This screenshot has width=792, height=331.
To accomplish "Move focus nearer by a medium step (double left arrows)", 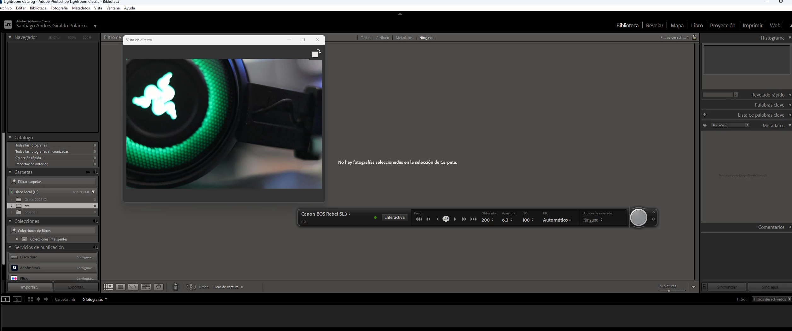I will point(428,219).
